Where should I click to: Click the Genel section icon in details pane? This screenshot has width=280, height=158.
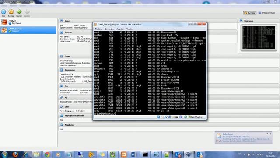coord(62,21)
